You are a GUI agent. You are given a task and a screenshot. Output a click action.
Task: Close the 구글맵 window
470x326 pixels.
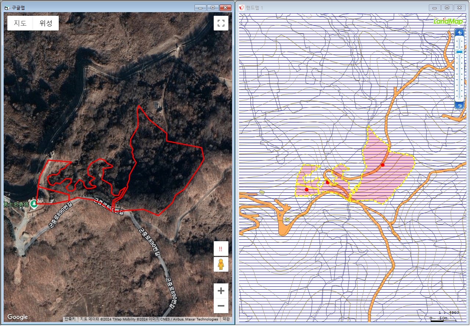point(225,7)
